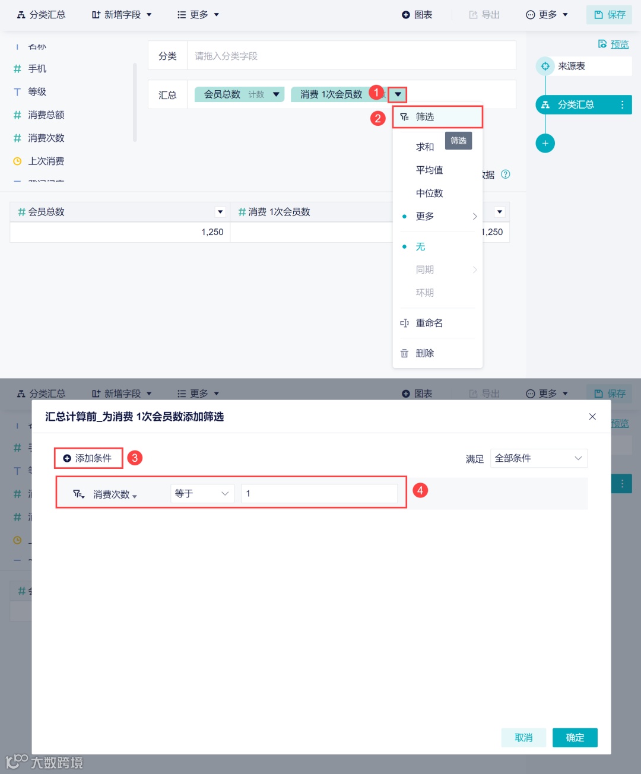Screen dimensions: 641x774
Task: Click the three-dot menu on 分类汇总 node
Action: [622, 104]
